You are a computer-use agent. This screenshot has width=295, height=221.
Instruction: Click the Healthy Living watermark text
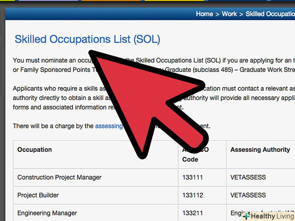(x=272, y=216)
